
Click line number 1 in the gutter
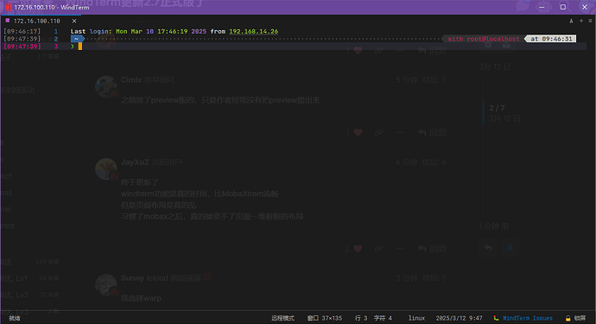[56, 32]
